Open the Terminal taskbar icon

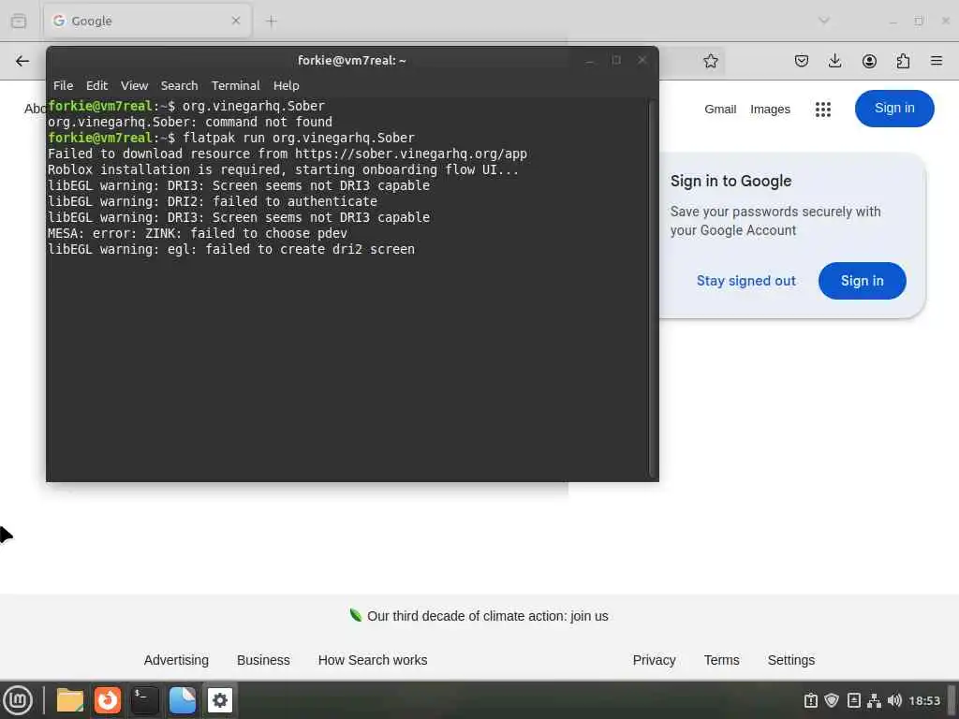145,700
